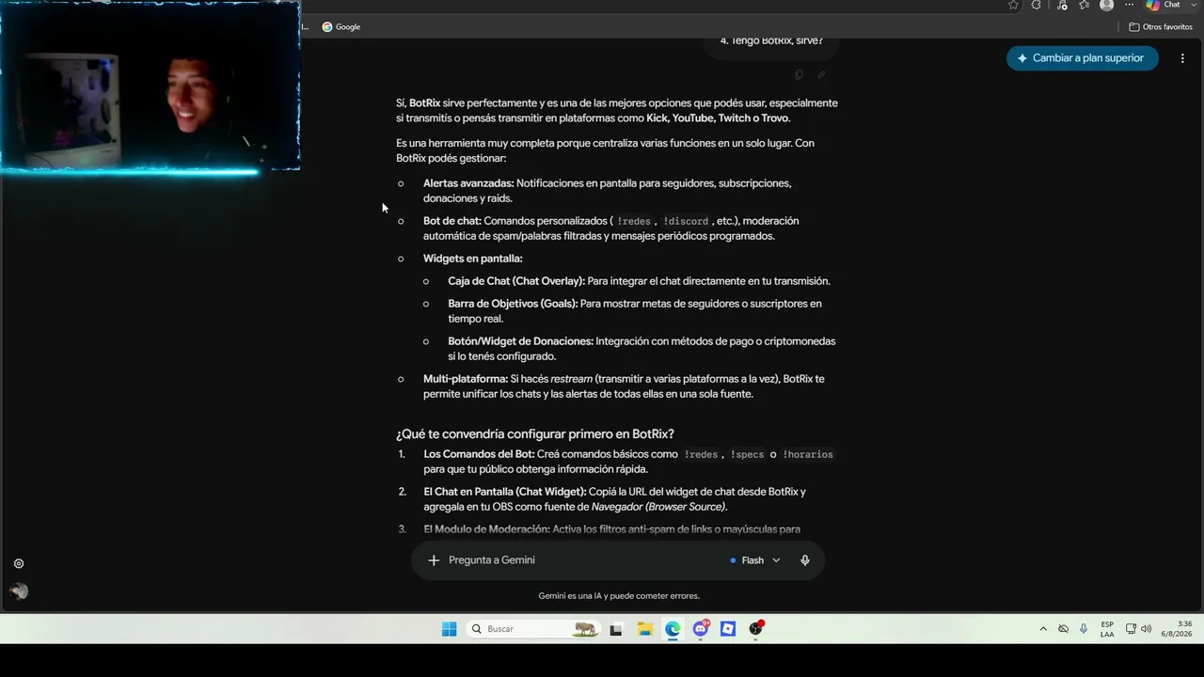Click the microphone tray icon
1204x677 pixels.
1084,629
